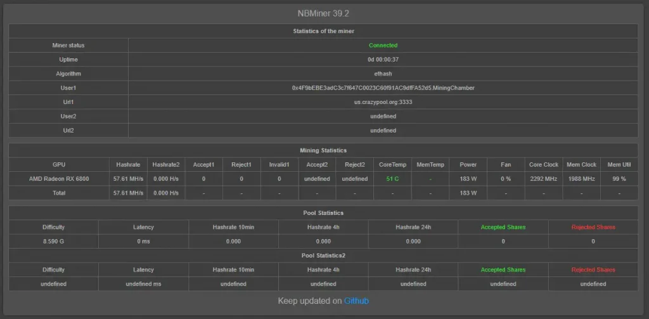Select the User1 wallet address text
Viewport: 649px width, 319px height.
point(383,88)
